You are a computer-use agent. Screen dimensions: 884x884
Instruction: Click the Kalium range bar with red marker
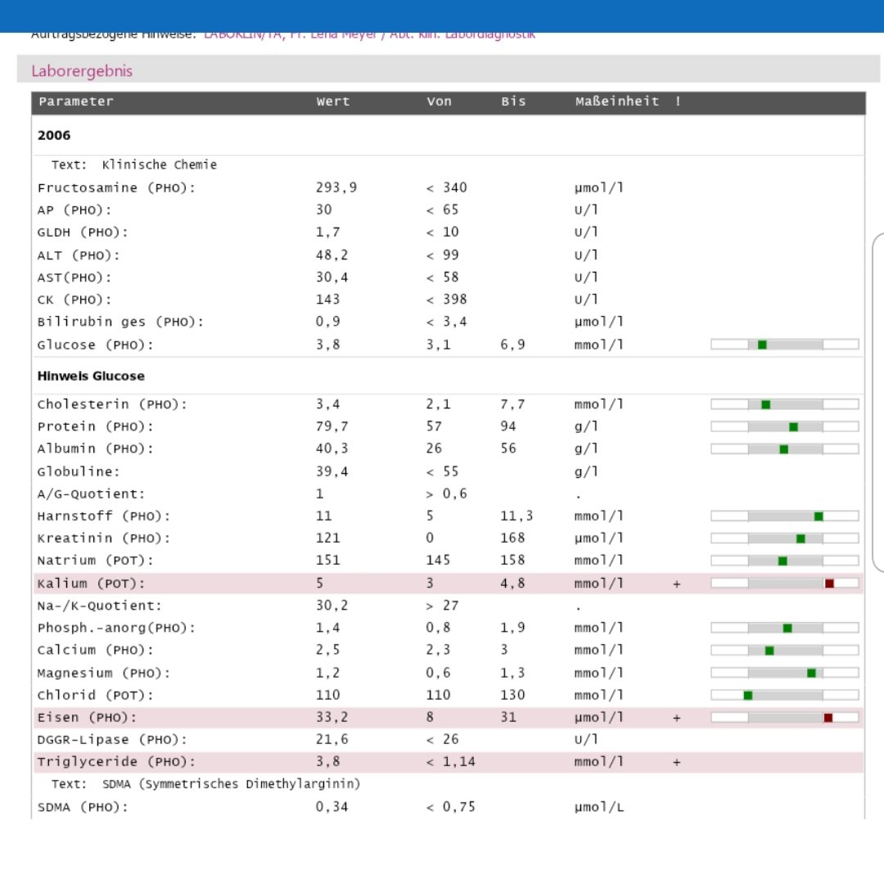click(x=785, y=584)
